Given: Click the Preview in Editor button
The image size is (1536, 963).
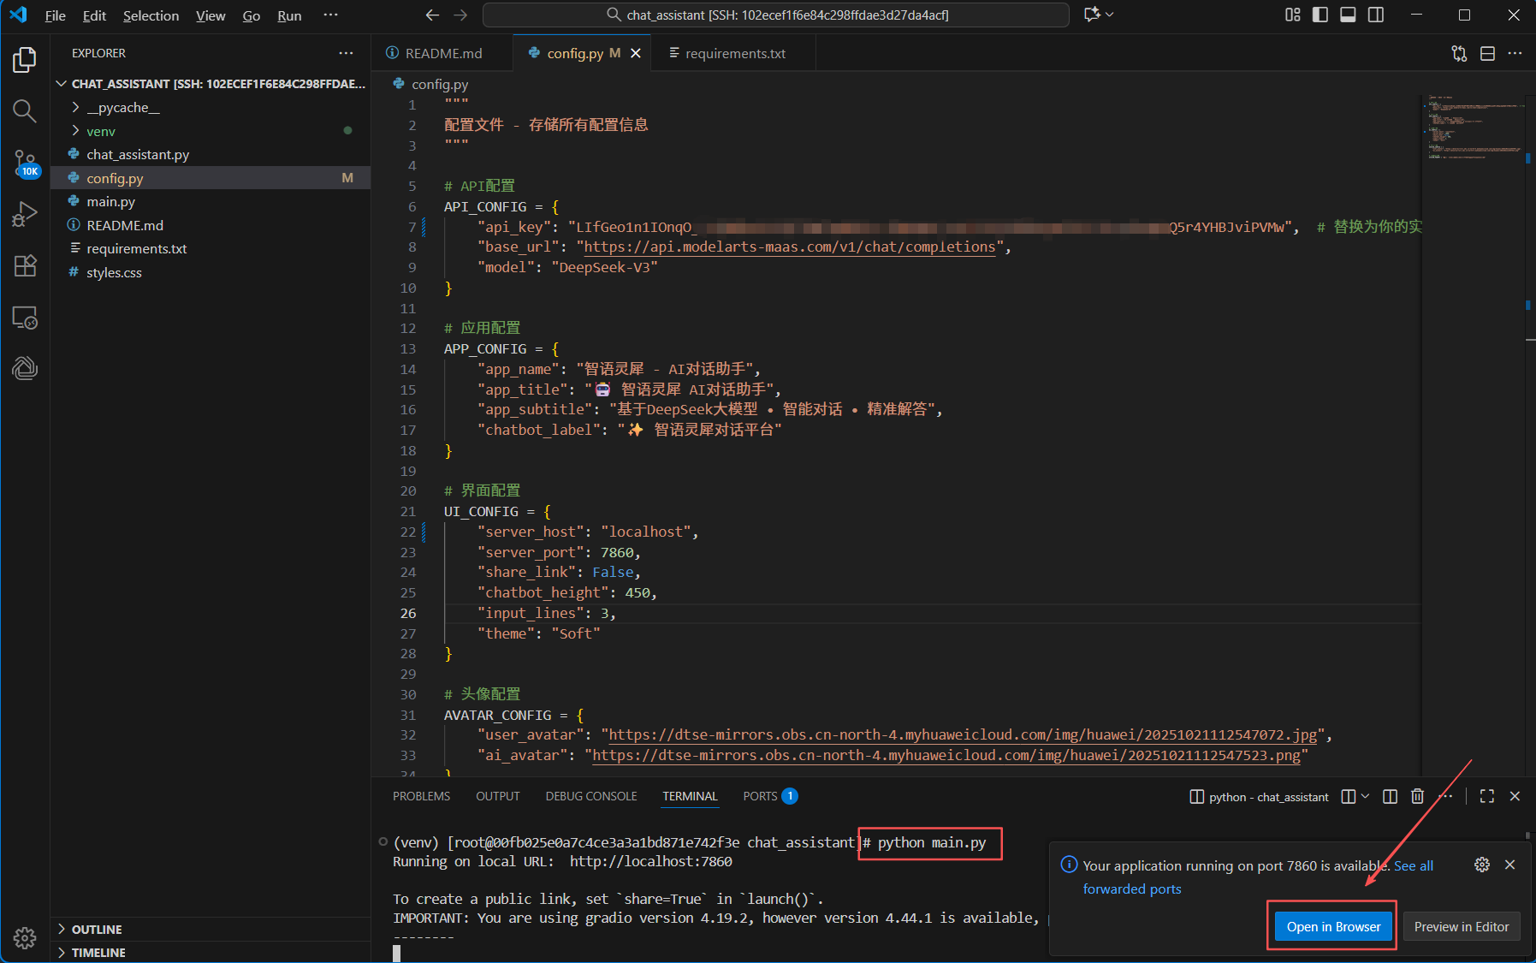Looking at the screenshot, I should tap(1461, 926).
